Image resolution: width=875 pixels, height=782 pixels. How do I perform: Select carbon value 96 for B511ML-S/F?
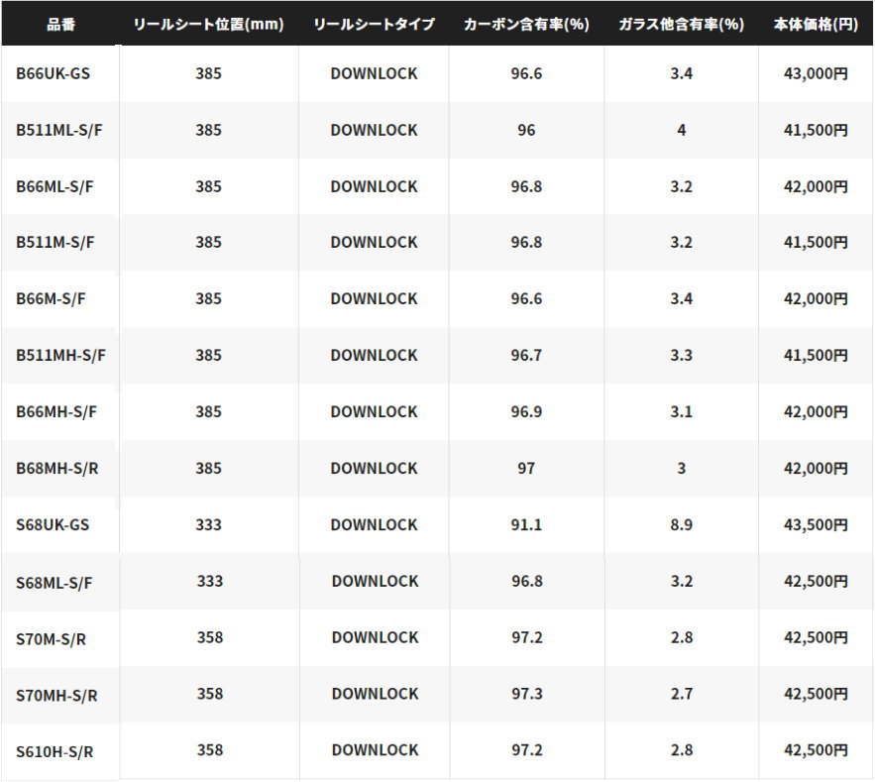coord(526,130)
